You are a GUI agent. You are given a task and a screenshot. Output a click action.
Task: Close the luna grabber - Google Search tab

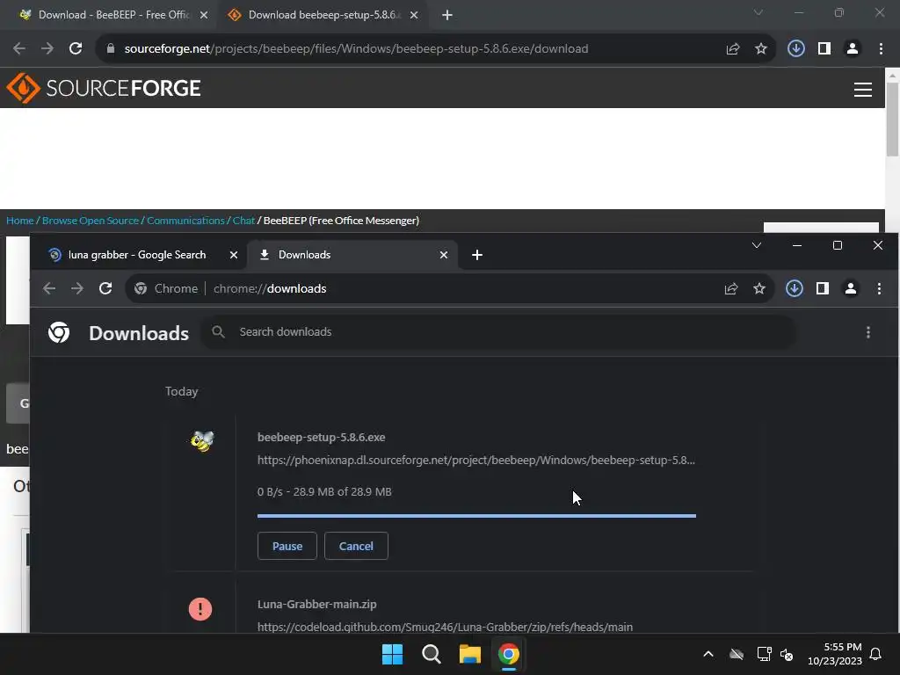[x=234, y=255]
